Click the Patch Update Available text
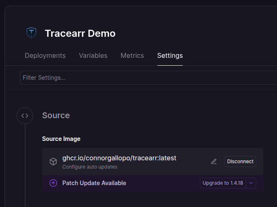This screenshot has width=277, height=207. coord(94,183)
